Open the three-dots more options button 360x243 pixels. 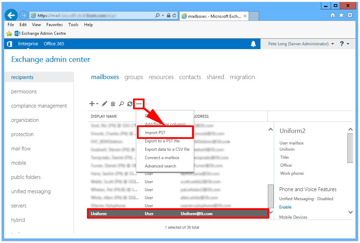click(139, 104)
